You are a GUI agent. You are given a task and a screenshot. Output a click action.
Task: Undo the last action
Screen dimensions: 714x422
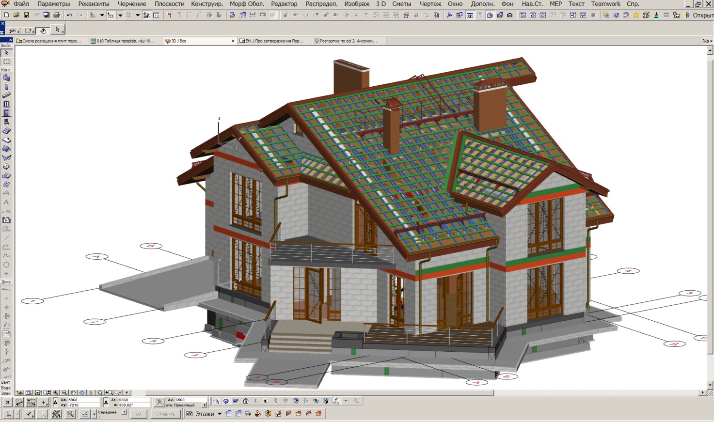pos(69,15)
